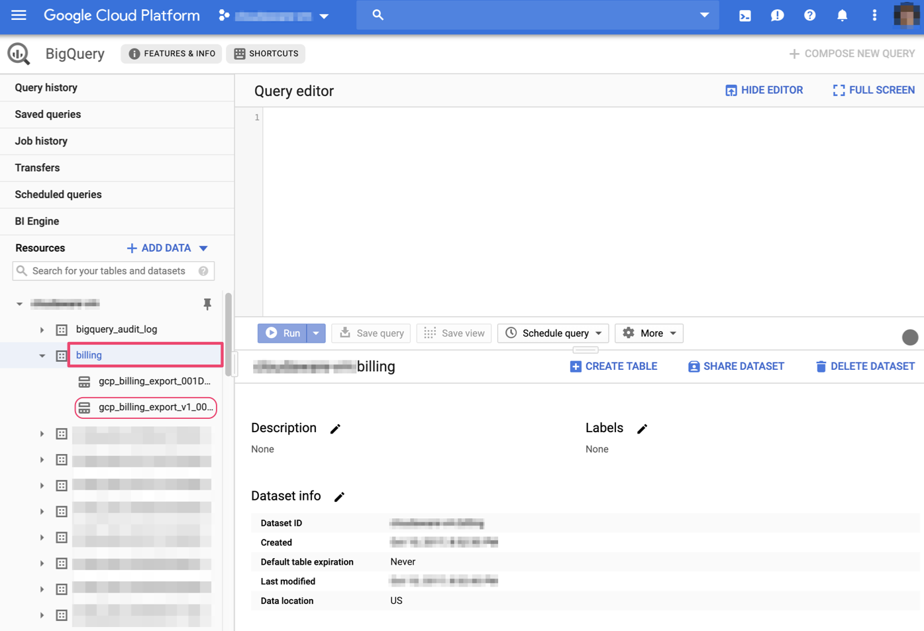Open Features & Info
This screenshot has height=631, width=924.
172,54
